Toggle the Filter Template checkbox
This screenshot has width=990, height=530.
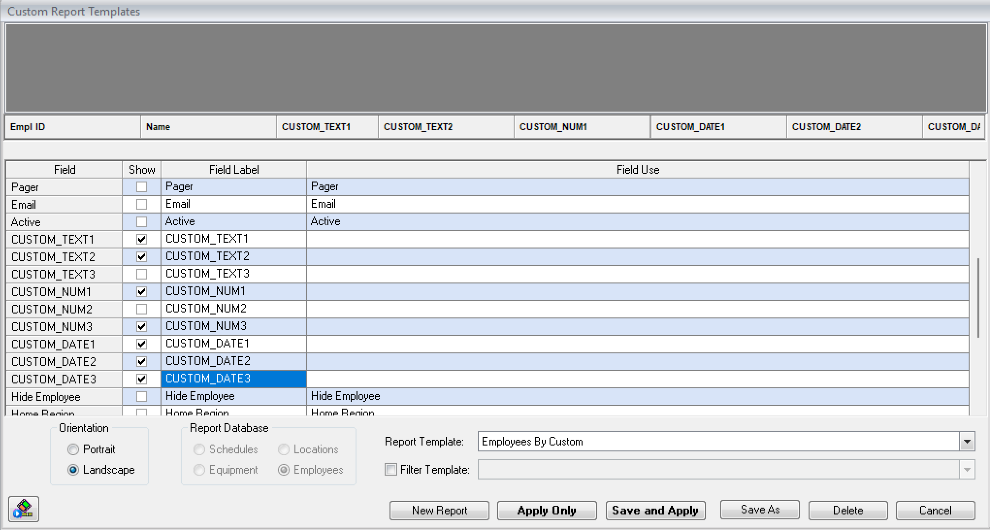[x=390, y=469]
